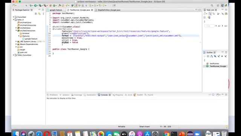
Task: Expand the src/test/java folder
Action: [16, 28]
